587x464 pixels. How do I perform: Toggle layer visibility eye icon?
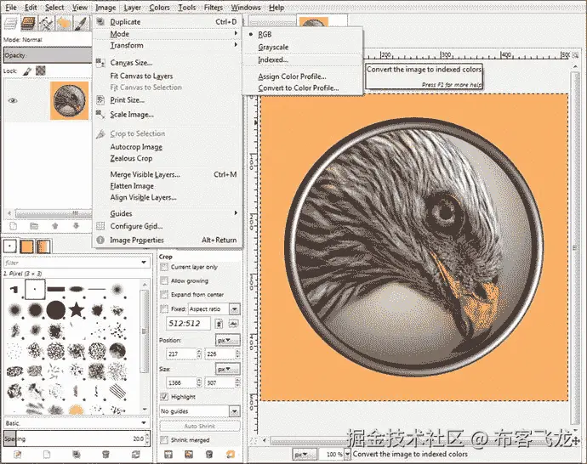[13, 100]
